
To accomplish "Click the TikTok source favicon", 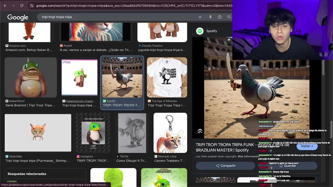I will tap(118, 156).
